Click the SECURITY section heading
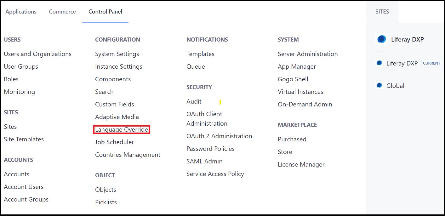Viewport: 445px width, 216px height. point(199,87)
